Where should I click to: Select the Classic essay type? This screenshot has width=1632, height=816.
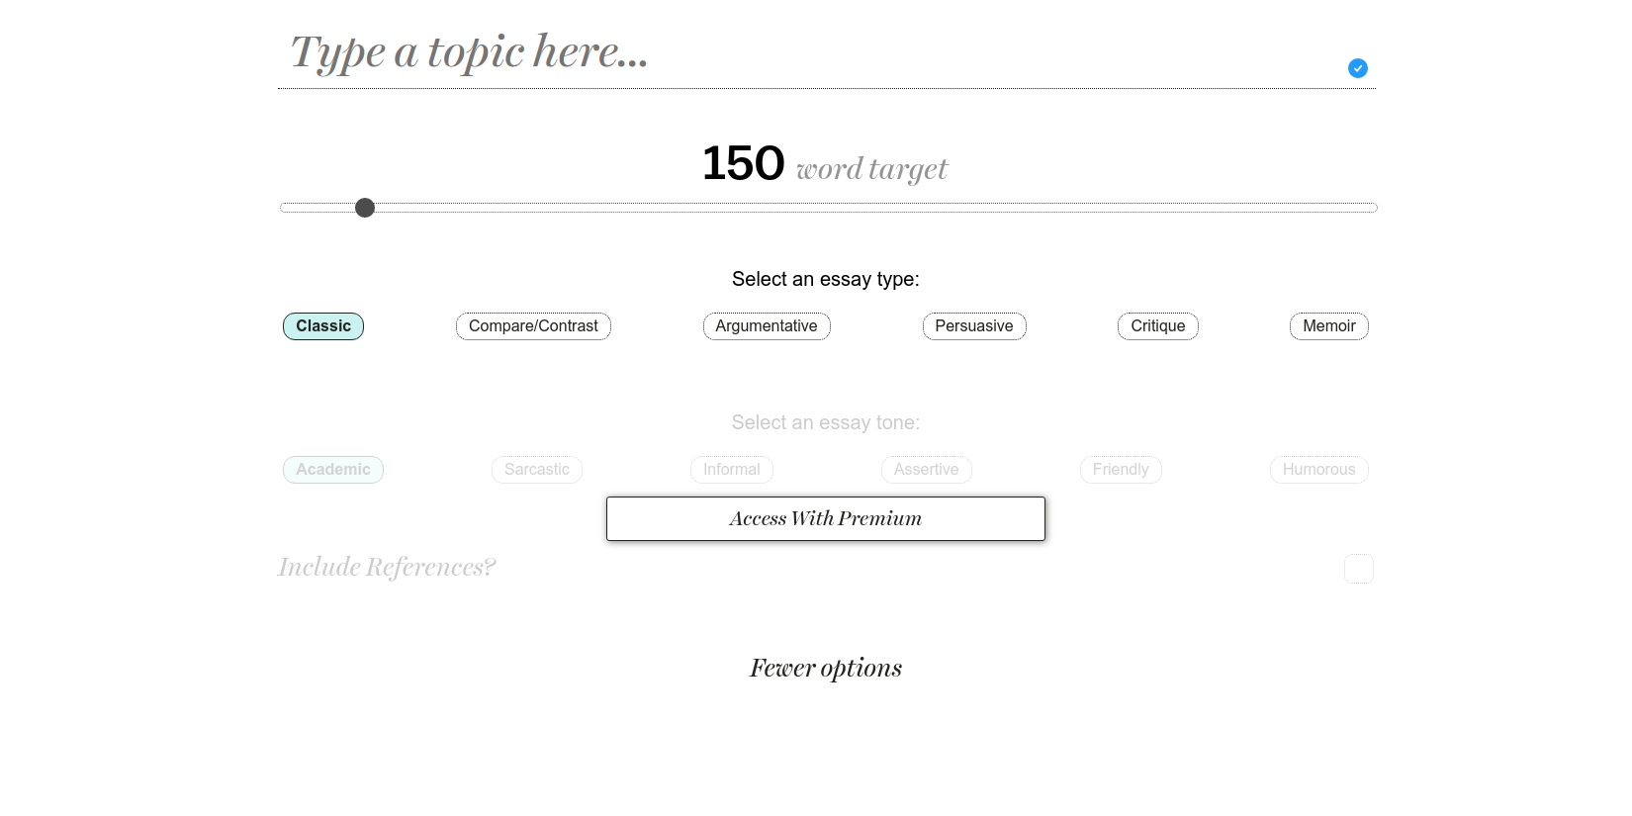[323, 326]
